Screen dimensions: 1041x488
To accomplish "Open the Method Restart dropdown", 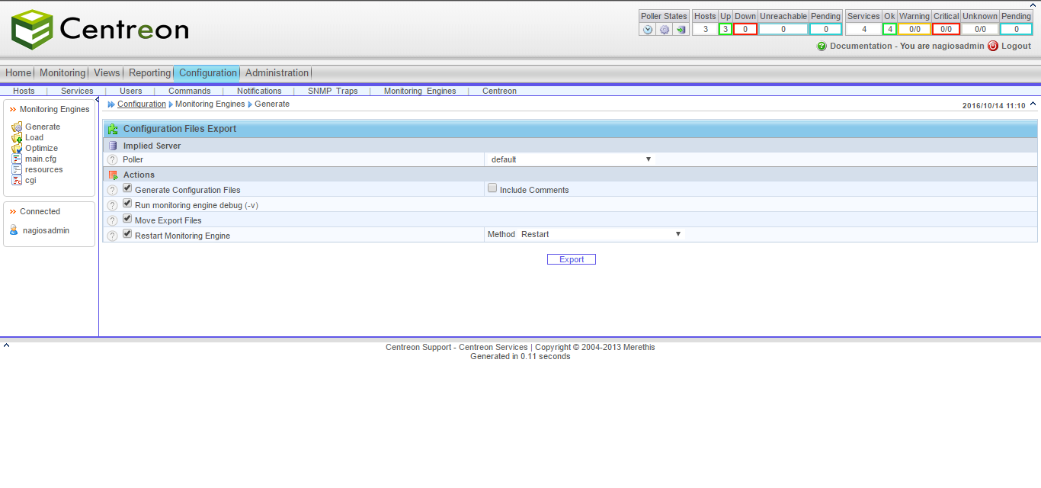I will pos(601,234).
